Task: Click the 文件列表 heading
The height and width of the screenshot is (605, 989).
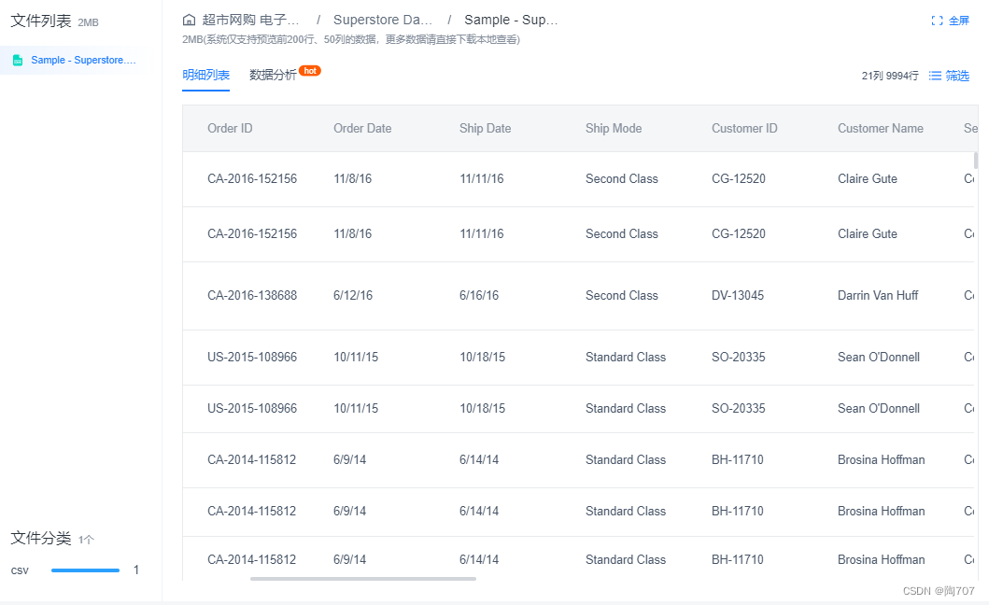Action: (41, 21)
